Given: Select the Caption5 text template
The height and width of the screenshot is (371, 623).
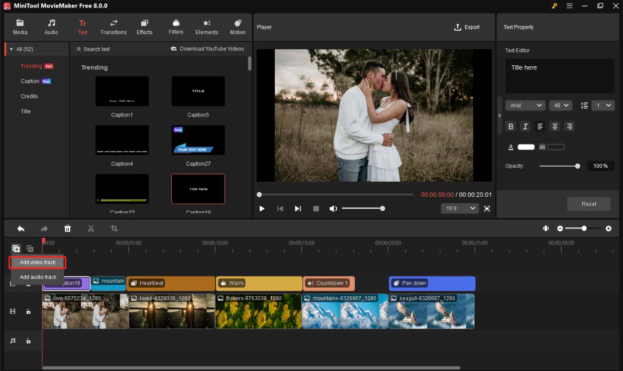Looking at the screenshot, I should point(198,91).
